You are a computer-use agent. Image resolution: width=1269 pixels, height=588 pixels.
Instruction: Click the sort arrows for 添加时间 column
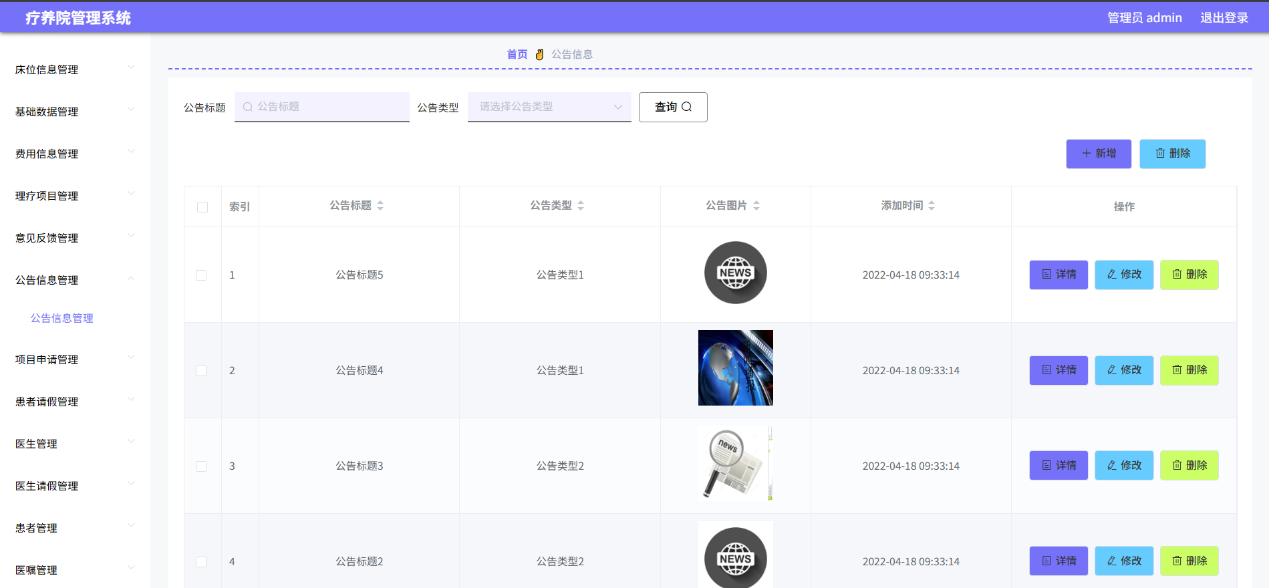point(932,206)
